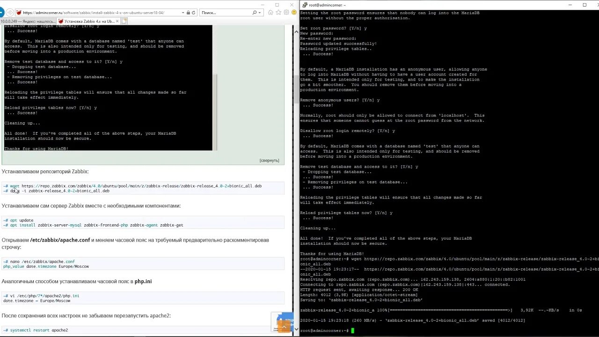The image size is (599, 337).
Task: Click the 'dpkg -i zabbix-release_4.0-2+bionic_all.deb' line
Action: tap(57, 190)
